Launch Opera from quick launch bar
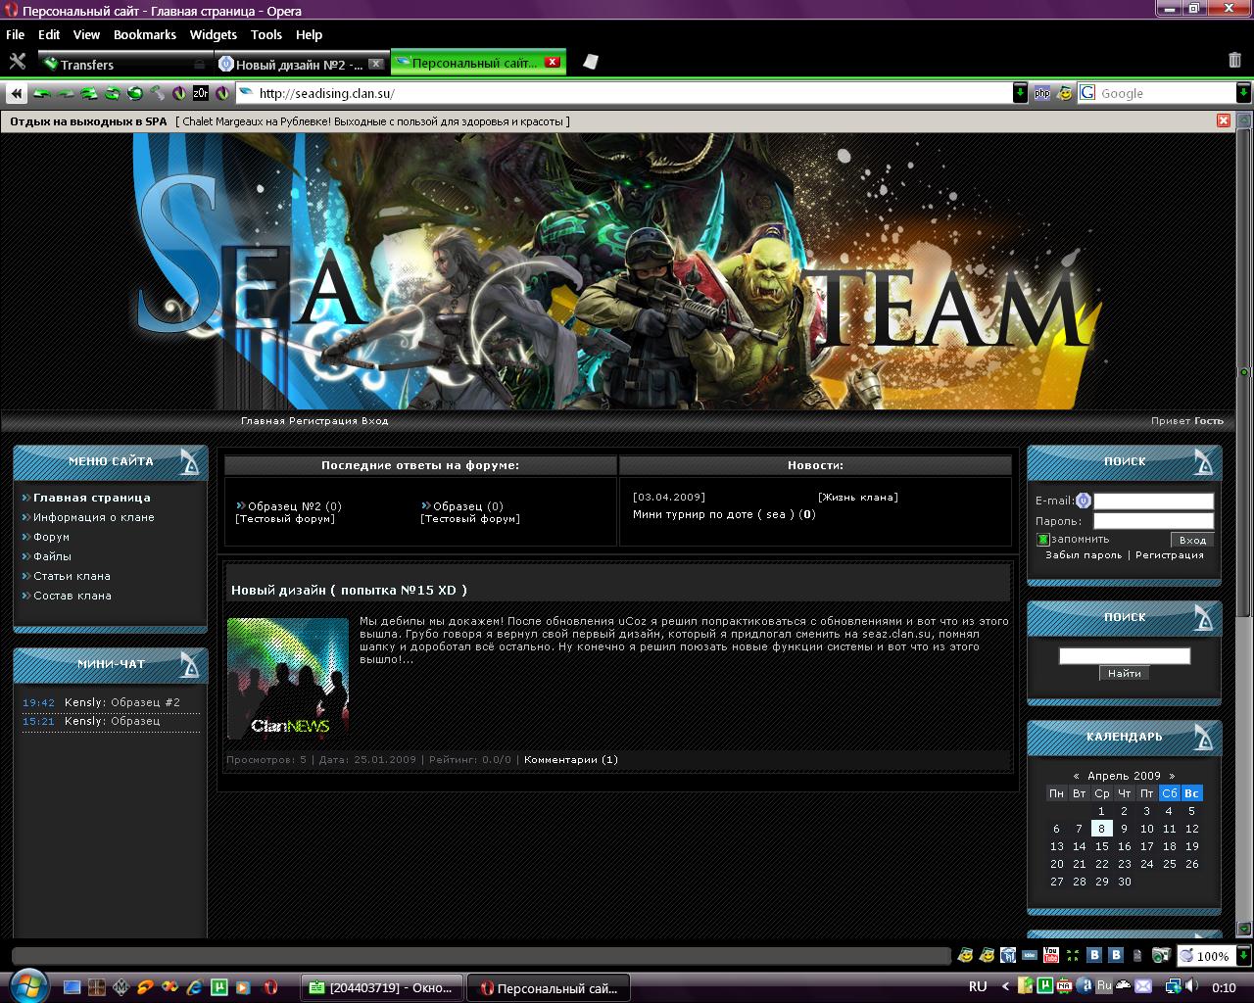This screenshot has width=1254, height=1003. pyautogui.click(x=268, y=987)
